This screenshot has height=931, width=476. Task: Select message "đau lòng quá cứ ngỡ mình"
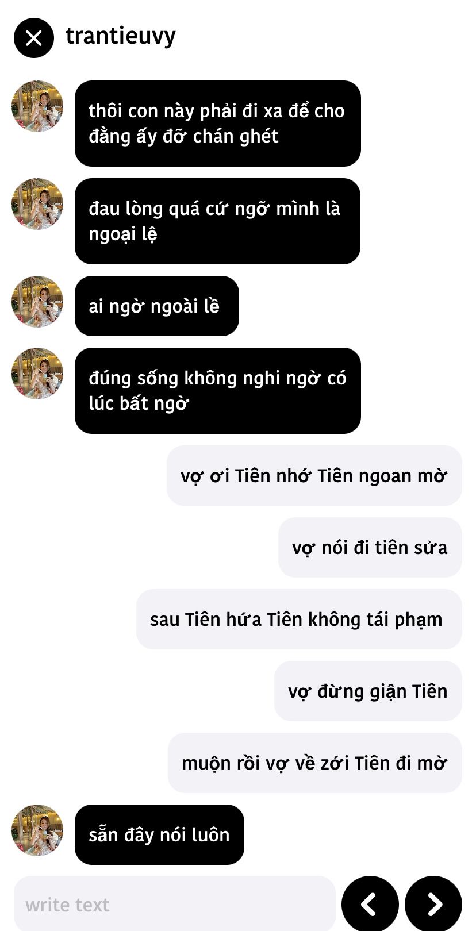[x=217, y=221]
